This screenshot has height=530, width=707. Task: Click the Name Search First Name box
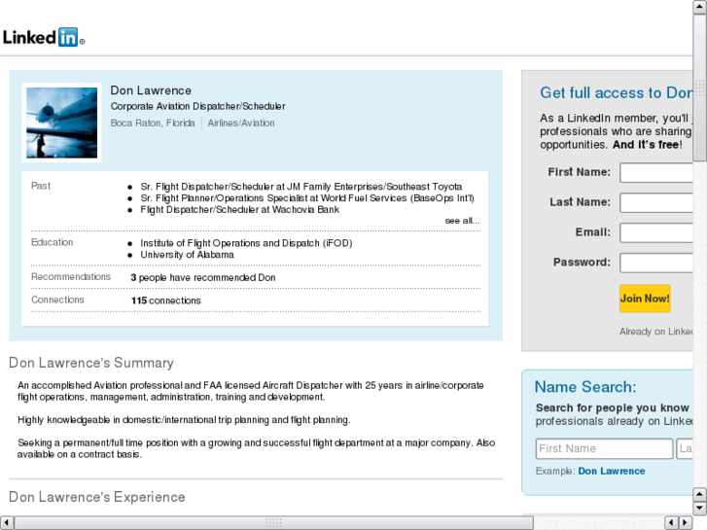(x=604, y=448)
